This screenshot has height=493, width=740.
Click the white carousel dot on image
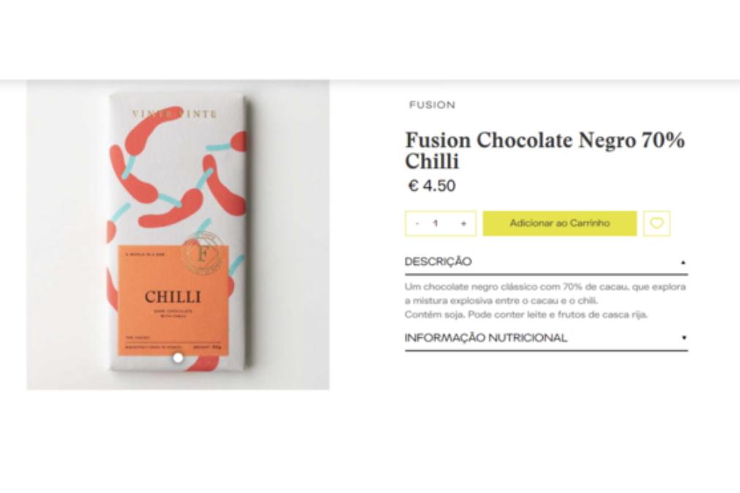[178, 358]
